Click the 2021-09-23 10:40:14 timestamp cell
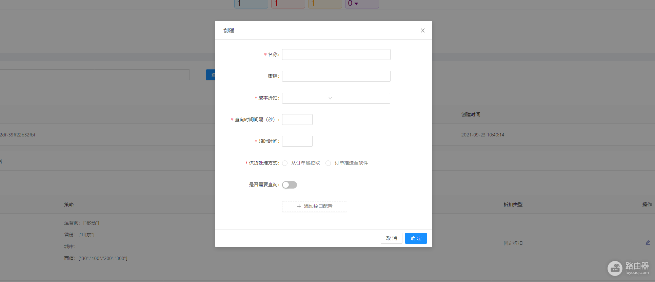 coord(482,135)
